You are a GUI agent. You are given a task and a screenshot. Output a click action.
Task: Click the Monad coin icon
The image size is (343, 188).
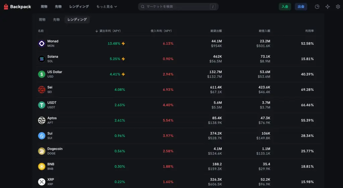[42, 43]
